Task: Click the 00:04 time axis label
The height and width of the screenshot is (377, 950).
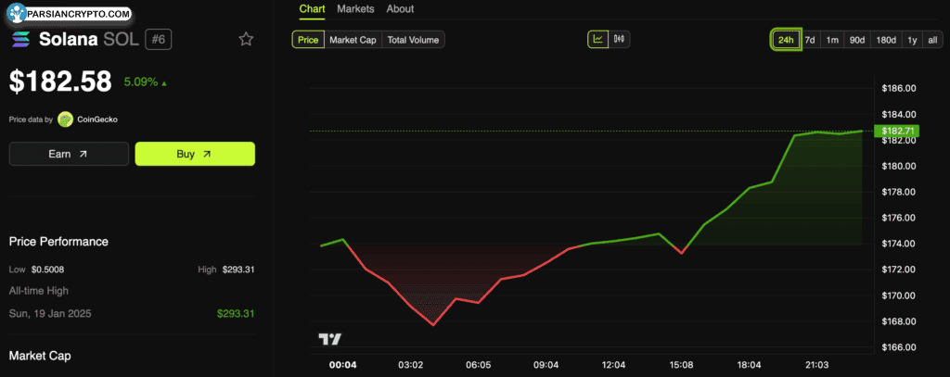Action: 343,365
